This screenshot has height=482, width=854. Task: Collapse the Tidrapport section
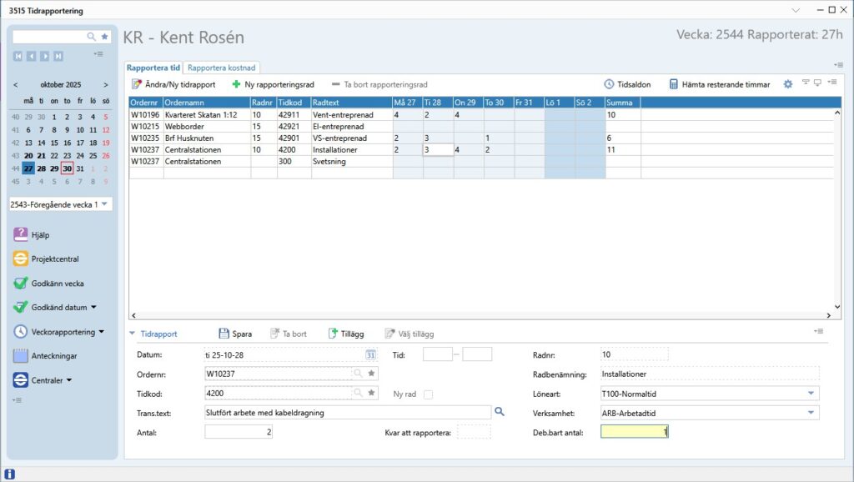coord(133,334)
